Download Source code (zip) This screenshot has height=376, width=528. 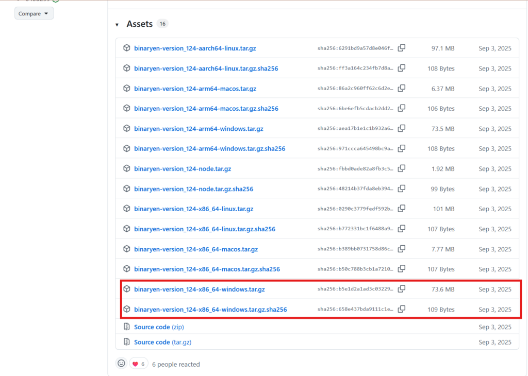tap(159, 327)
